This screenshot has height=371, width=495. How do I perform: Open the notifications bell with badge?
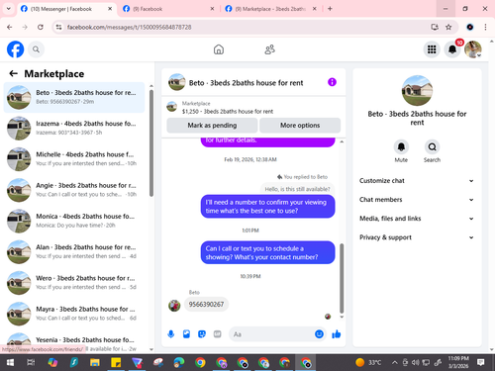point(452,49)
